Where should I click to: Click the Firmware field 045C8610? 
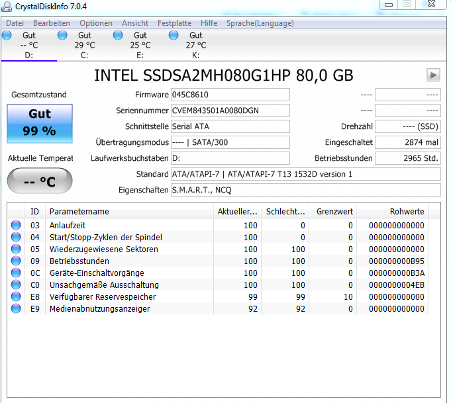click(x=230, y=95)
